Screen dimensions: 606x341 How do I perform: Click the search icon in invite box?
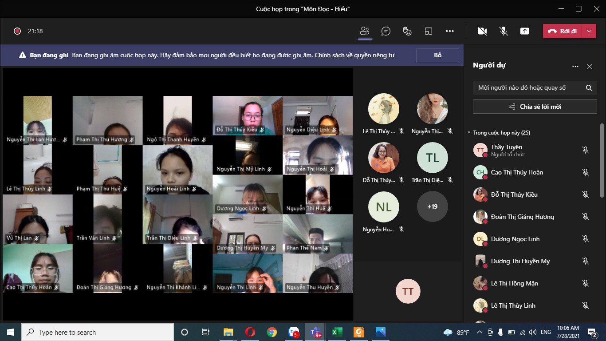589,88
